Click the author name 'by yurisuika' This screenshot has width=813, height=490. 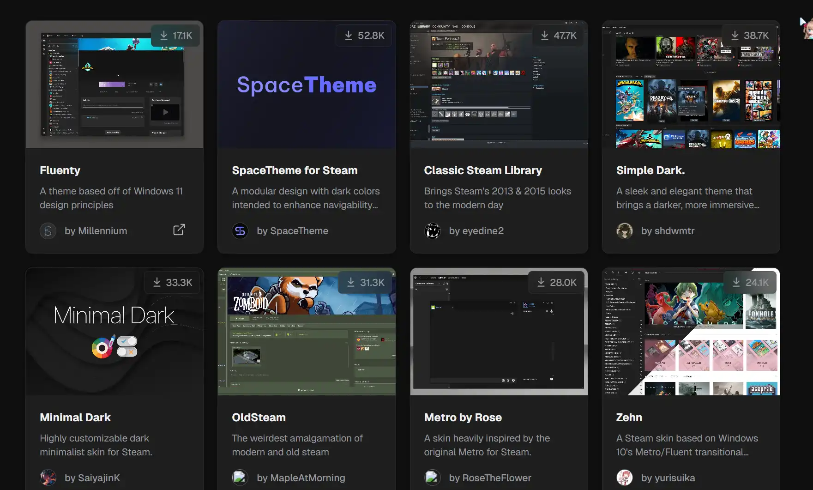coord(668,478)
